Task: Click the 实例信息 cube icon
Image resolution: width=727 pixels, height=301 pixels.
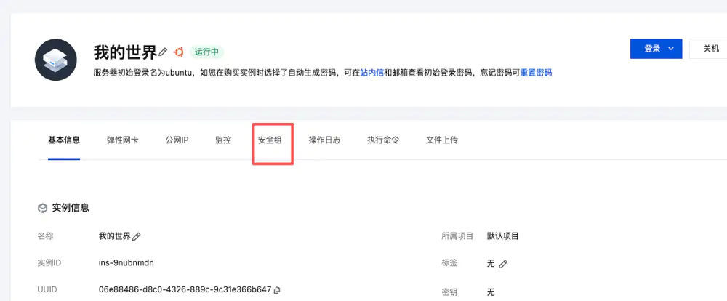Action: pyautogui.click(x=42, y=208)
